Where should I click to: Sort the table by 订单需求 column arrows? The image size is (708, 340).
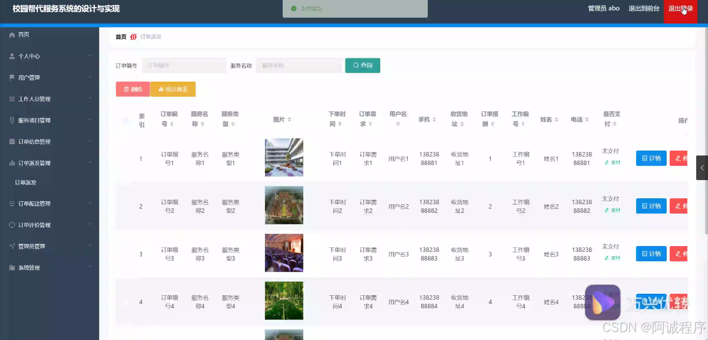point(370,124)
